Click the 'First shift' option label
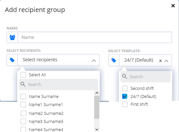This screenshot has height=132, width=179. (x=139, y=104)
